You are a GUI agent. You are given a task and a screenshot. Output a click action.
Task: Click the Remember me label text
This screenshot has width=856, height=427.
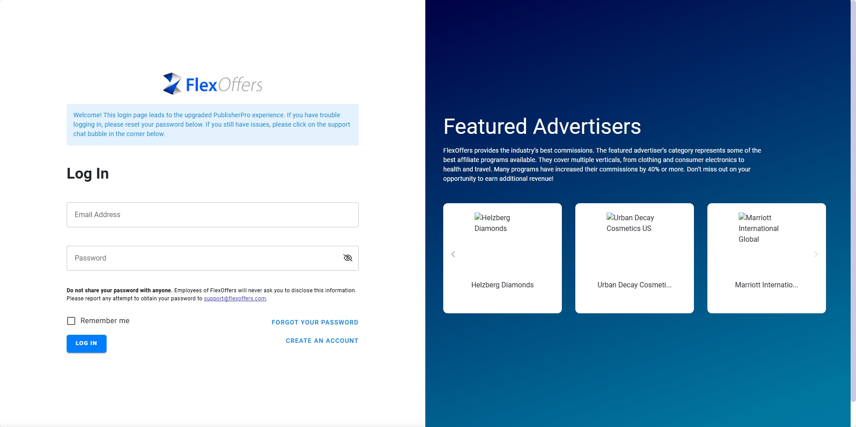pos(105,321)
